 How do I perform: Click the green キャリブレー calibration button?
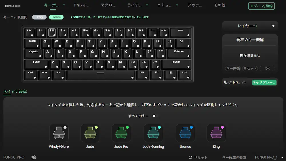click(264, 82)
